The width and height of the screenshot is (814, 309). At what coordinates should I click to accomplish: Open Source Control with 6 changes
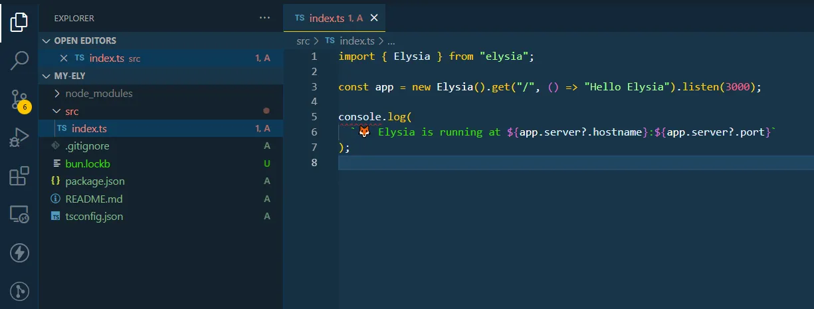tap(19, 100)
